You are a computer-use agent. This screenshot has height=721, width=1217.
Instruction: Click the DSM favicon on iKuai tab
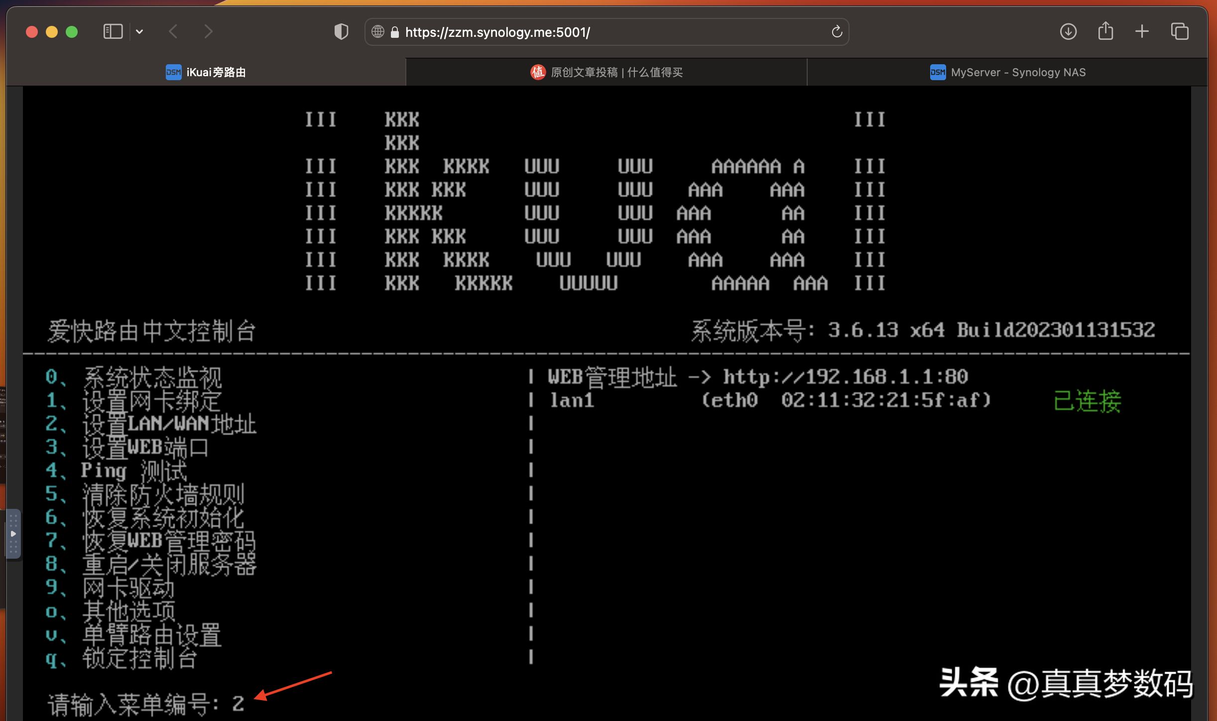pyautogui.click(x=173, y=72)
